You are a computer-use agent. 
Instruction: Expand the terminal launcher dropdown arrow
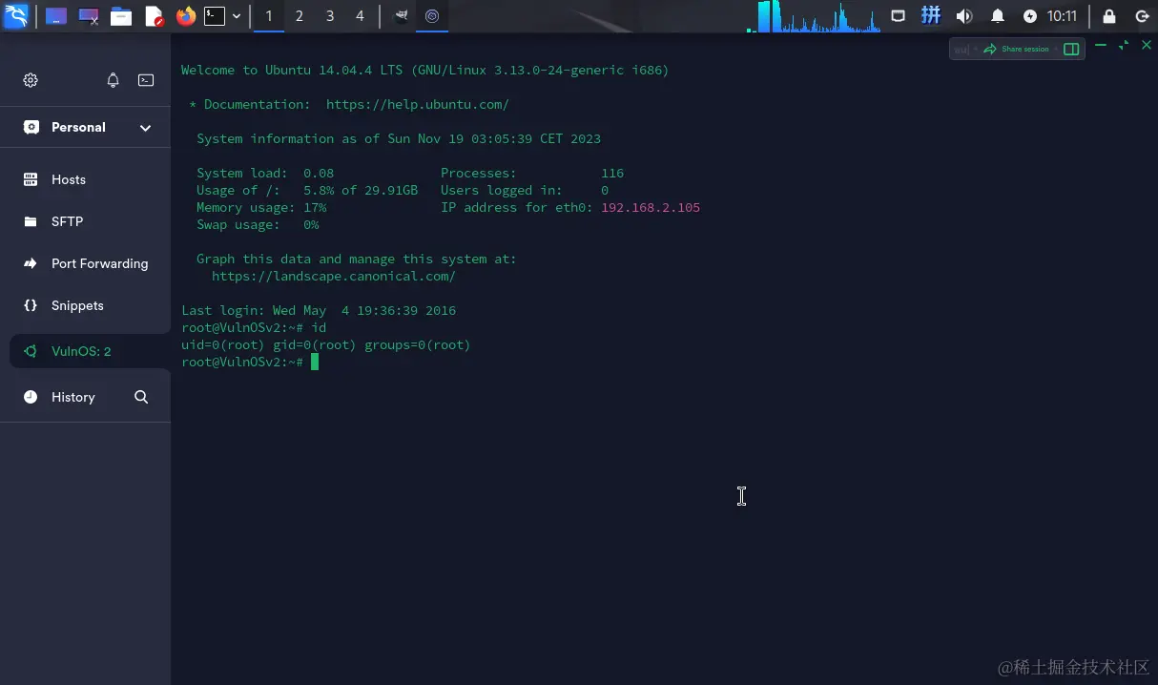237,16
